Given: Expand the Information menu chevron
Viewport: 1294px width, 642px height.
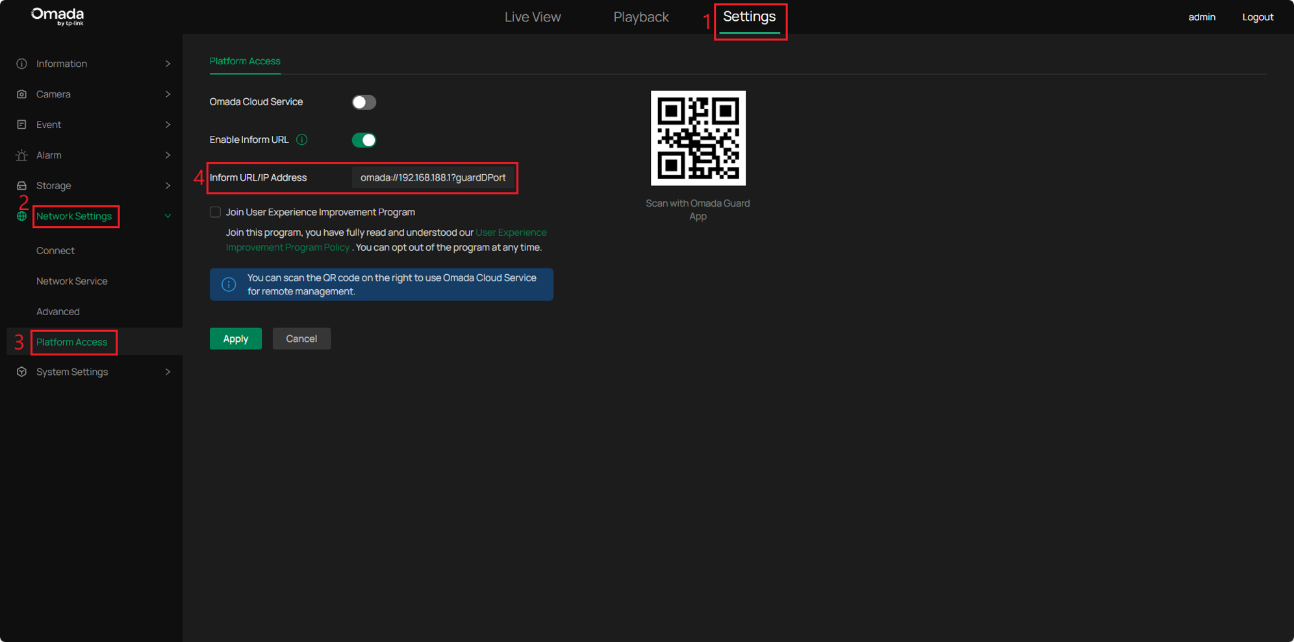Looking at the screenshot, I should tap(168, 64).
